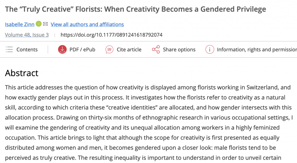Go to Volume 48, Issue 3

(x=27, y=35)
